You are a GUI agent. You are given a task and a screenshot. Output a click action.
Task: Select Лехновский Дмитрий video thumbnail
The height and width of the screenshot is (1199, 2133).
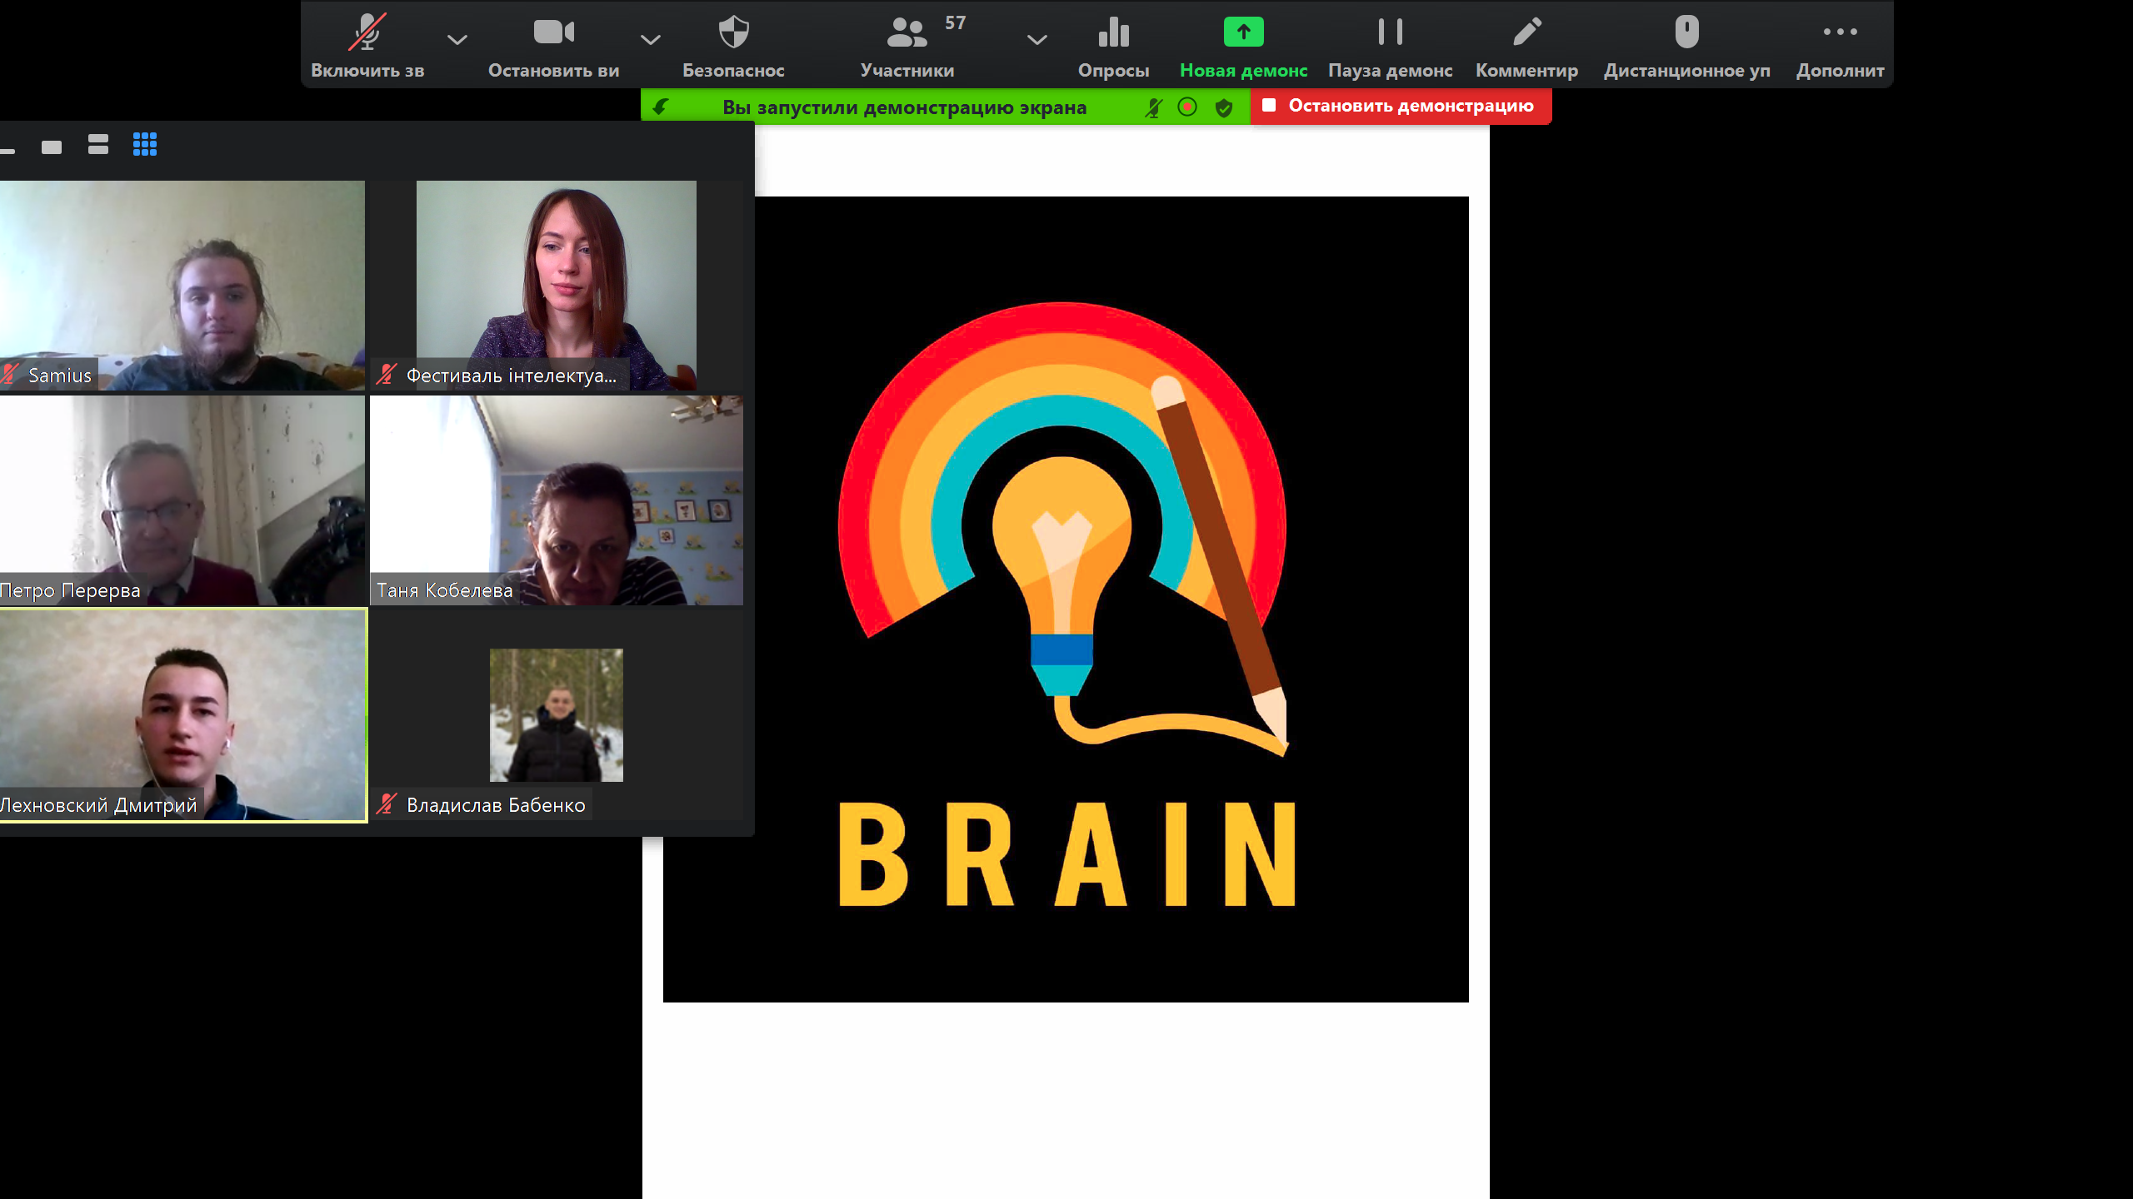pos(182,715)
